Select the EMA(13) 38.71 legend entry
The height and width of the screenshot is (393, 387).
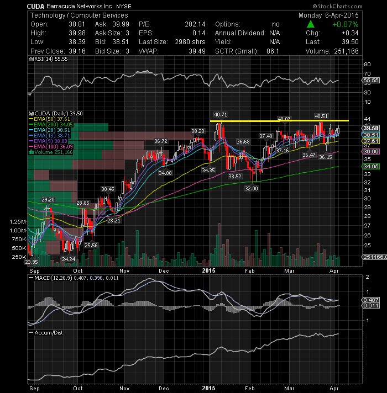pyautogui.click(x=49, y=136)
